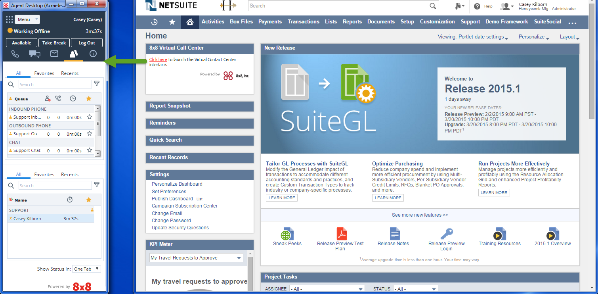Click the NetSuite global search magnifier
This screenshot has width=598, height=294.
tap(433, 6)
